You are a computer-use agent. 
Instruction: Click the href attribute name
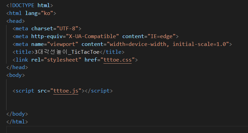click(x=91, y=60)
